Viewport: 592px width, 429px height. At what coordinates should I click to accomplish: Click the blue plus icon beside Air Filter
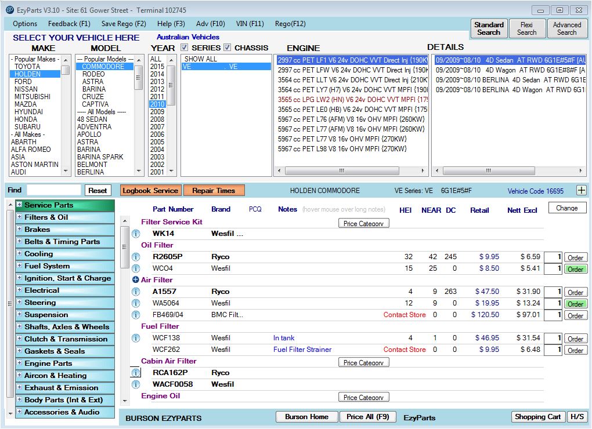click(136, 279)
